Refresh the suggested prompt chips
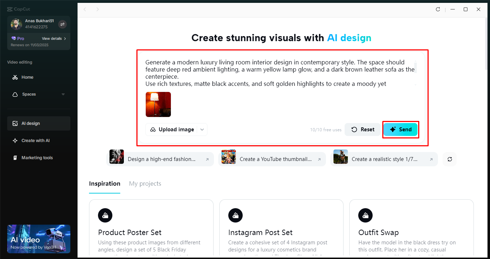The width and height of the screenshot is (490, 259). point(449,158)
